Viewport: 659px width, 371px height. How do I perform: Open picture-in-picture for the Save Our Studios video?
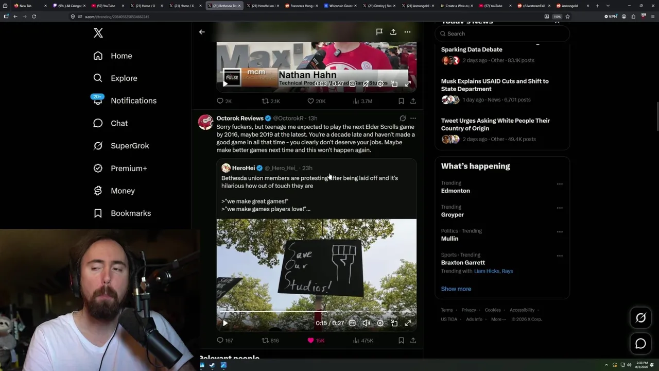click(x=394, y=323)
